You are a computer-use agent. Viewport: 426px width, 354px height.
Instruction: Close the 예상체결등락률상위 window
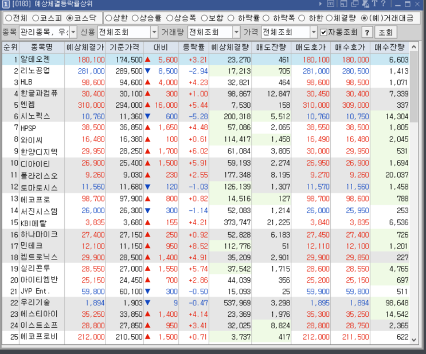(417, 4)
